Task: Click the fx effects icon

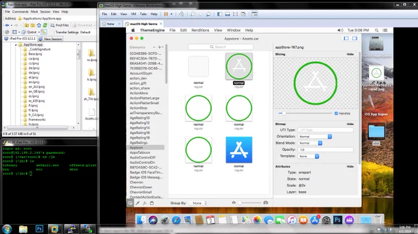Action: pos(144,203)
